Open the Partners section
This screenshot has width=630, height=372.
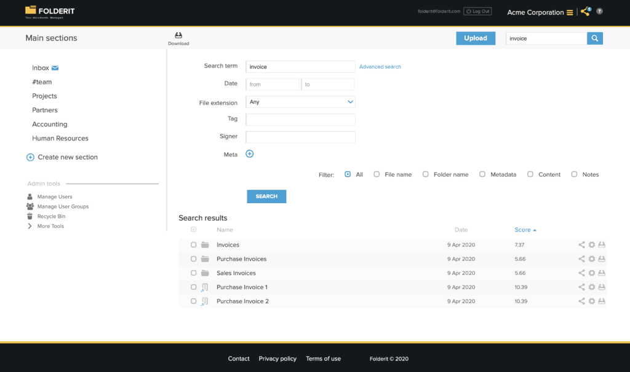click(44, 110)
